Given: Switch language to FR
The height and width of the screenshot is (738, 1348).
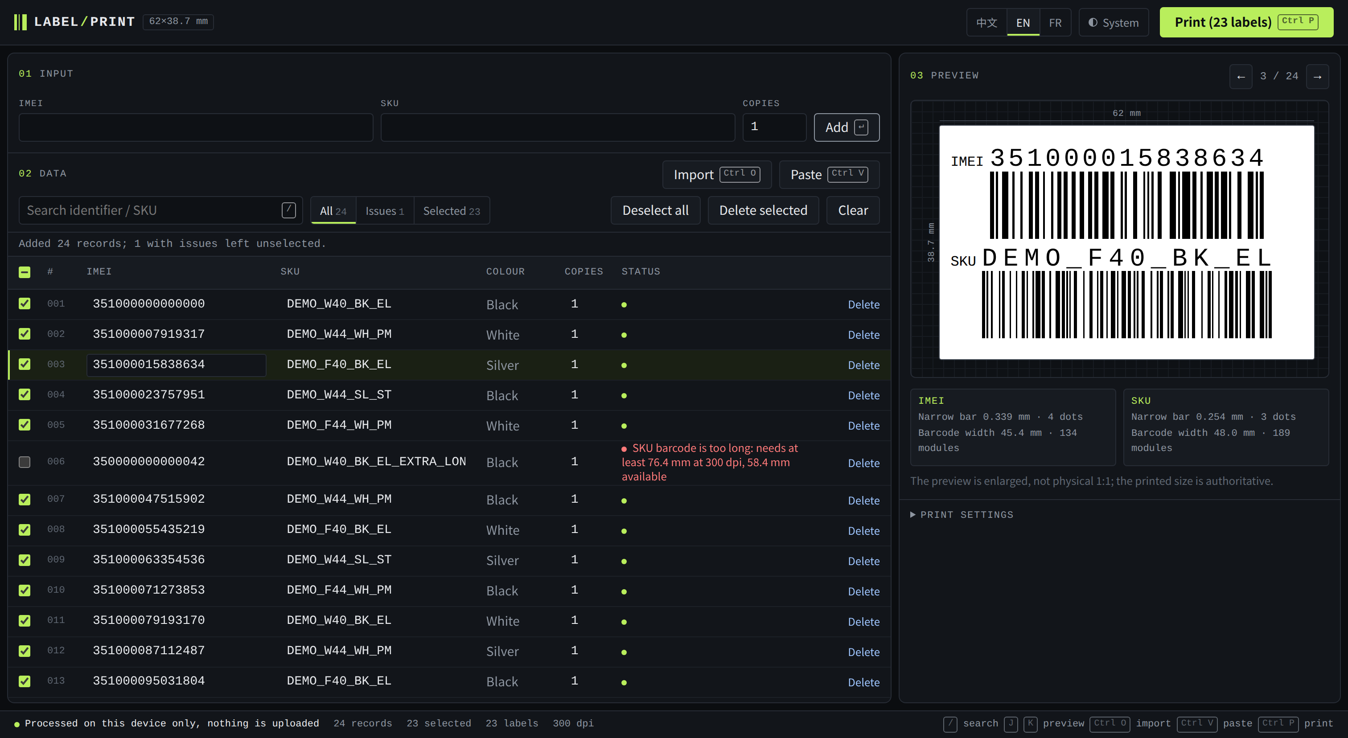Looking at the screenshot, I should click(1056, 22).
